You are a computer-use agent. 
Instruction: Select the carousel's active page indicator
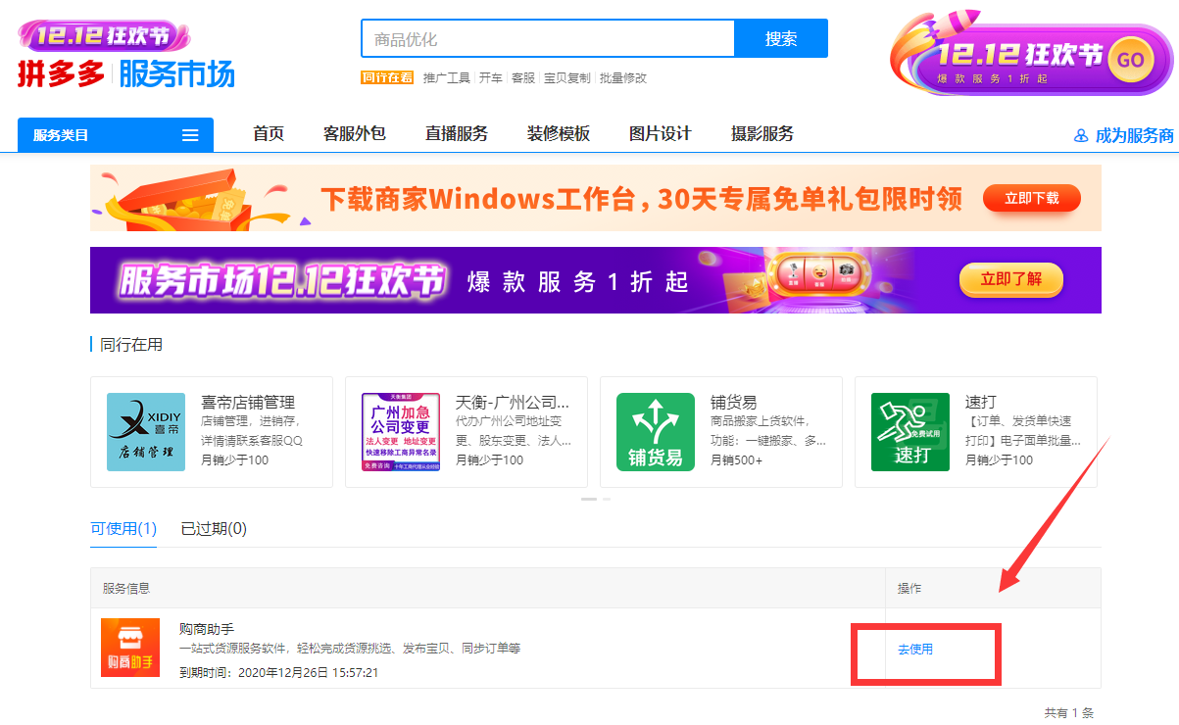pos(589,499)
